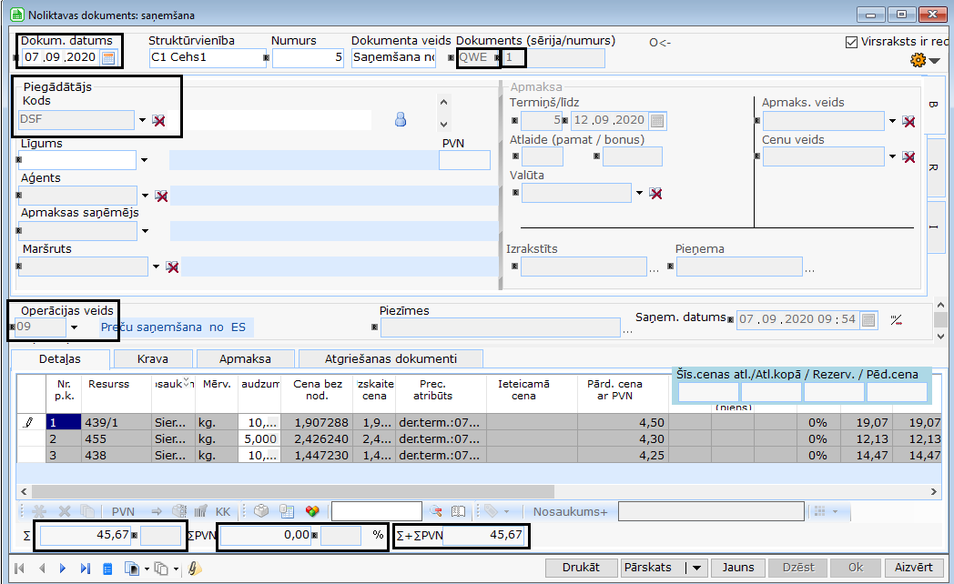Image resolution: width=954 pixels, height=584 pixels.
Task: Open the gear settings icon near Virsraksts
Action: (x=918, y=59)
